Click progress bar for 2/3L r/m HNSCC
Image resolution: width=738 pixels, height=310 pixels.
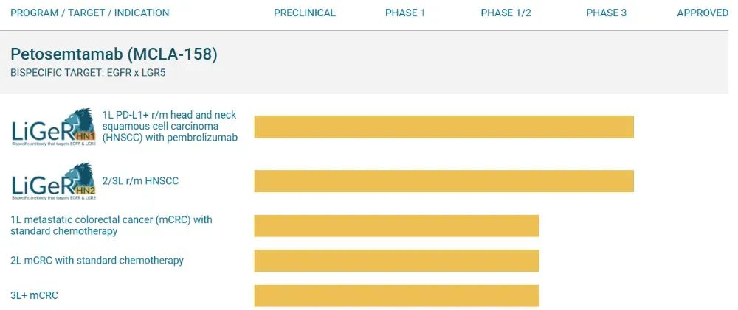click(444, 181)
